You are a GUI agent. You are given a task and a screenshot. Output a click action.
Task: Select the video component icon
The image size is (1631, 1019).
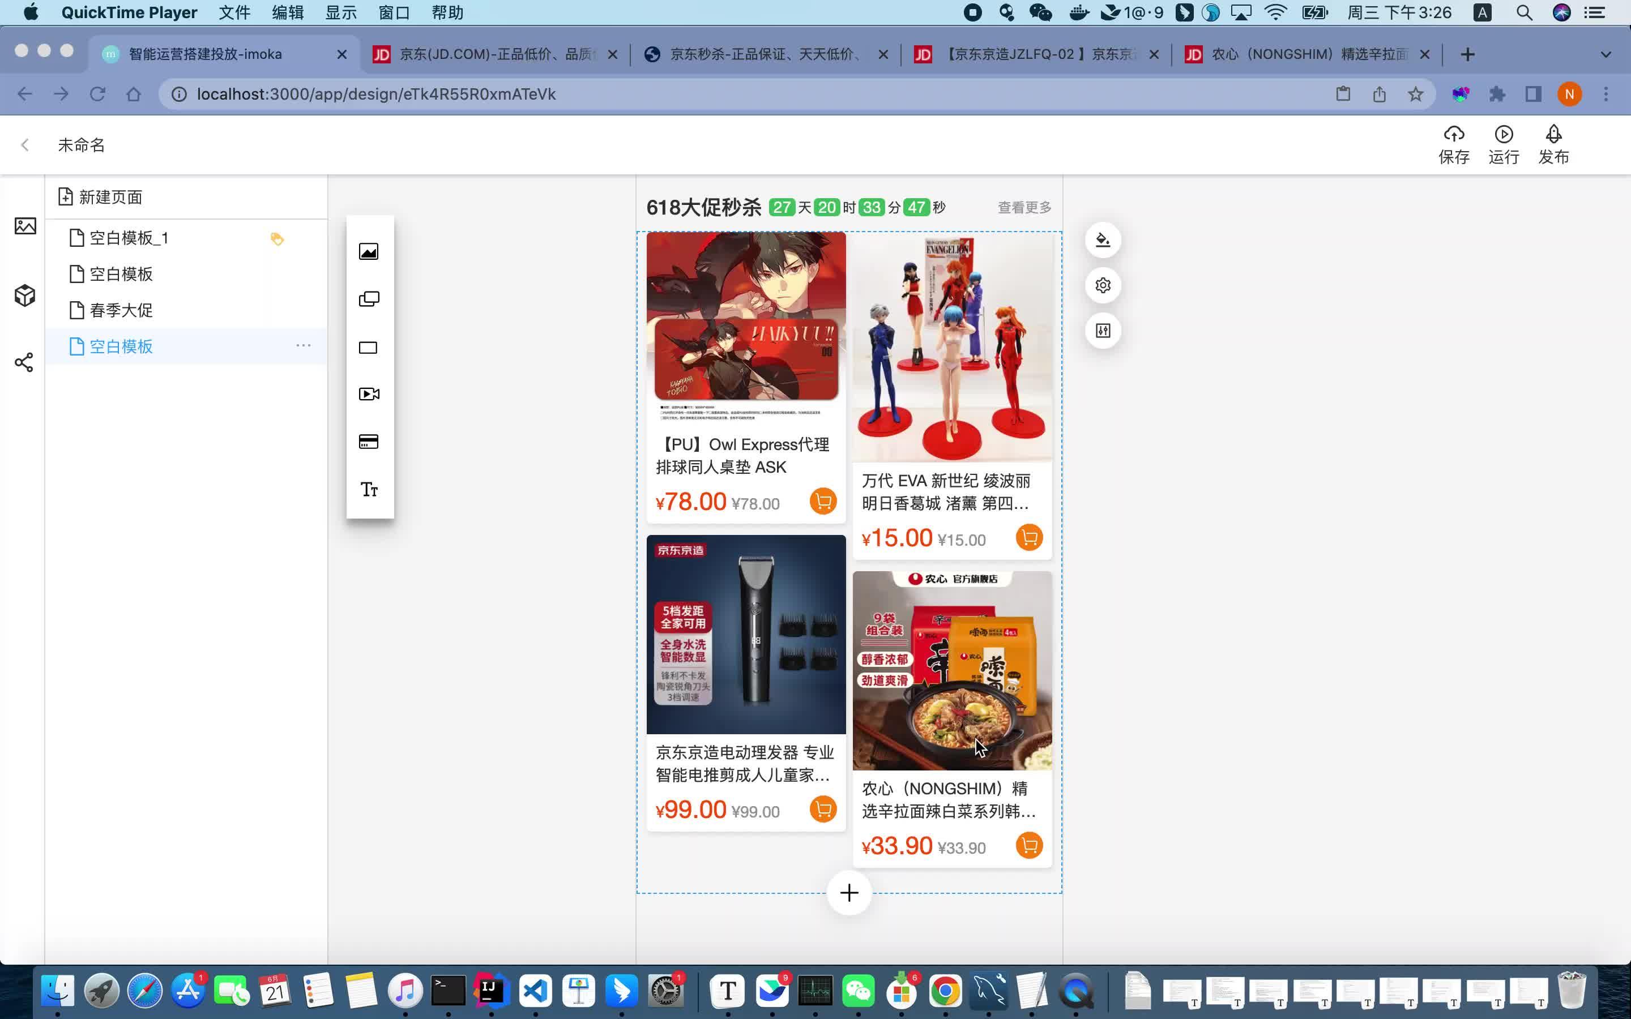point(369,394)
